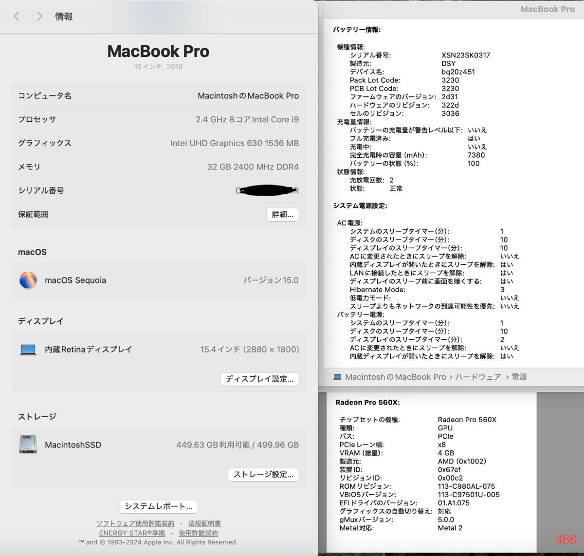Select 電源 in the path bar

tap(519, 377)
